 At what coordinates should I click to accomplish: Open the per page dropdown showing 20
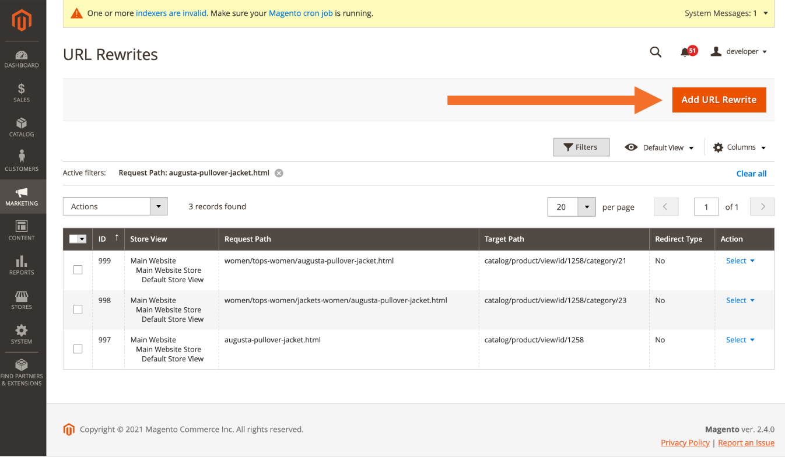571,206
